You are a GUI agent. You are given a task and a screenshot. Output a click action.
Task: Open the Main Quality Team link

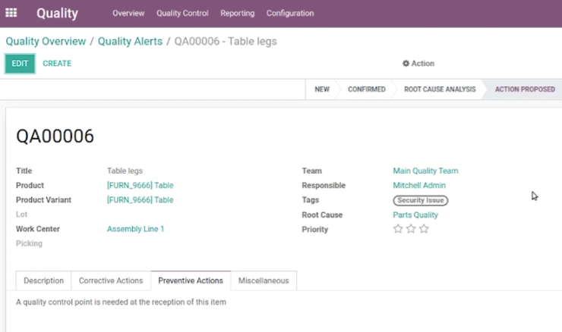(425, 171)
